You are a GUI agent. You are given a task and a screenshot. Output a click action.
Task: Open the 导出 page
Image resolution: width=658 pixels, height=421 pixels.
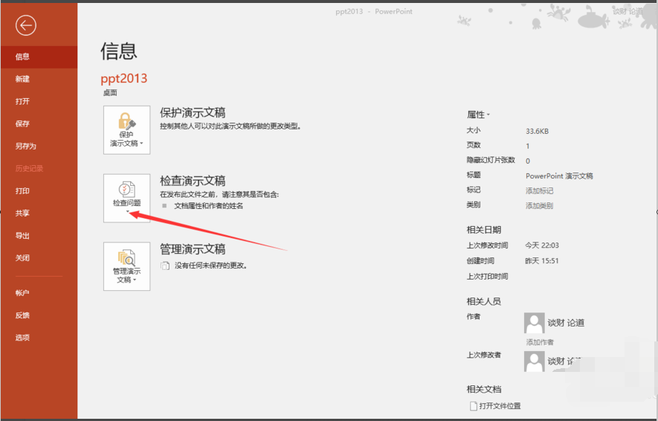tap(39, 236)
